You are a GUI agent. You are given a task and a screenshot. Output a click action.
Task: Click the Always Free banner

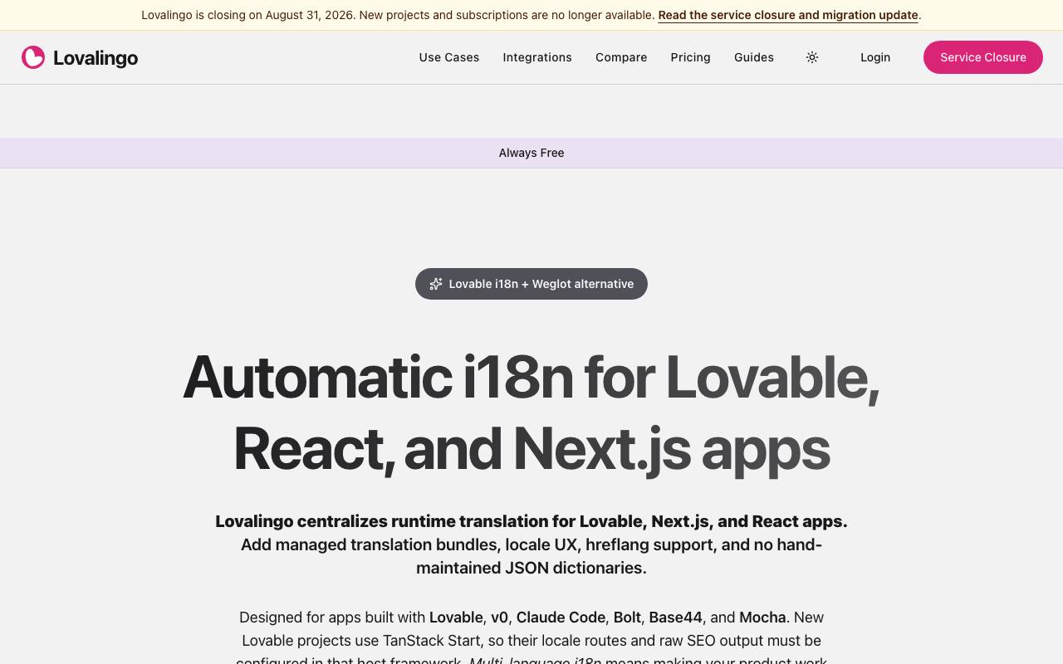(531, 153)
